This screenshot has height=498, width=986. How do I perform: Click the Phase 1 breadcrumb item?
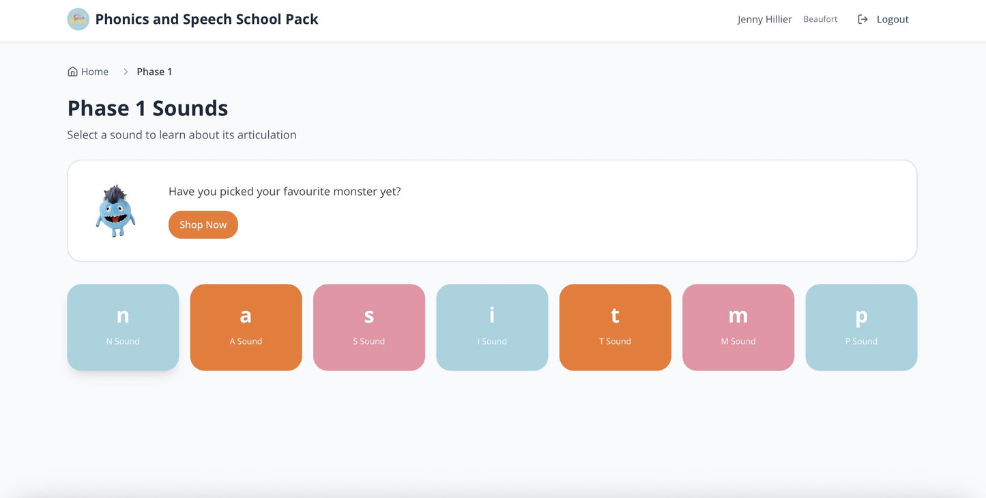(154, 72)
